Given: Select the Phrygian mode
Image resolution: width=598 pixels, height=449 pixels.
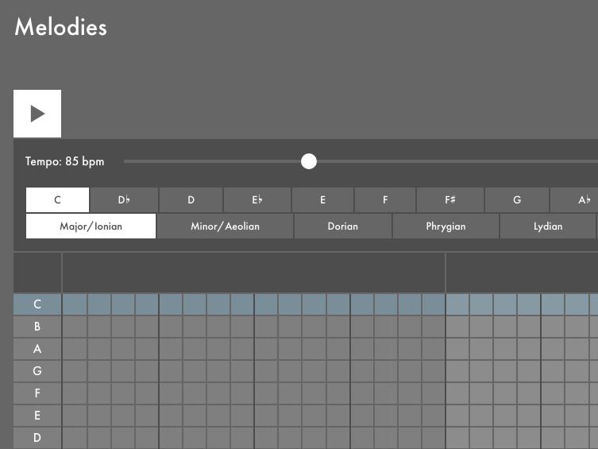Looking at the screenshot, I should point(446,226).
